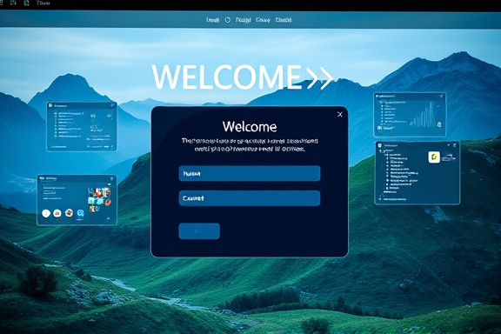Click the navigation item just right of the circle icon
The image size is (501, 334).
[243, 20]
